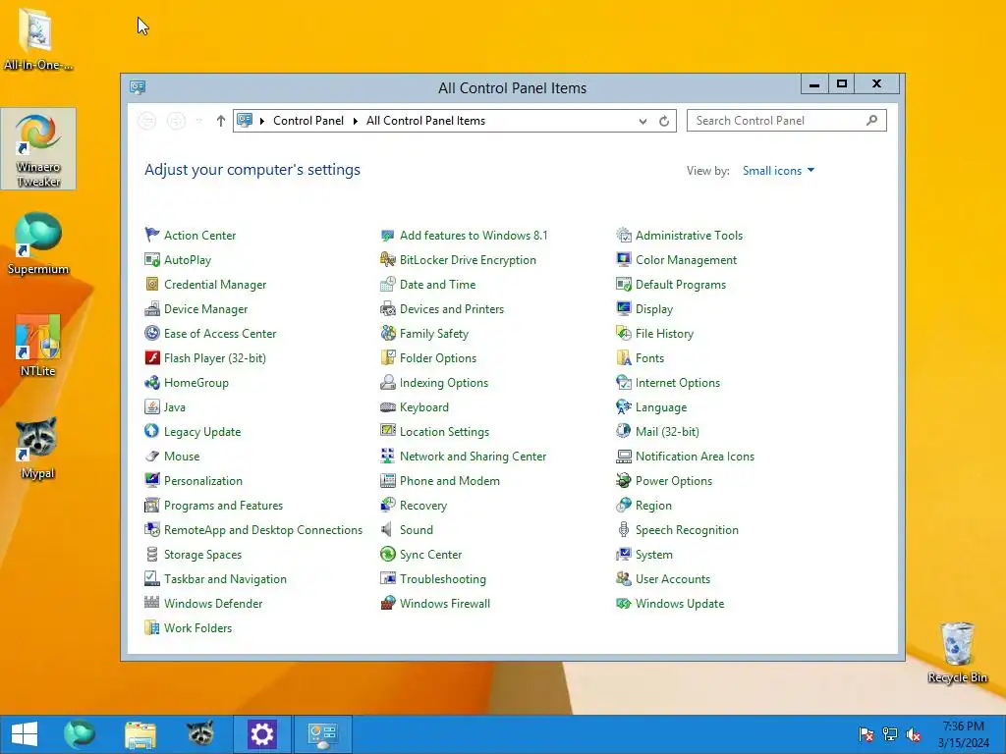Open the Winaero Tweaker desktop shortcut
The width and height of the screenshot is (1006, 754).
[38, 149]
